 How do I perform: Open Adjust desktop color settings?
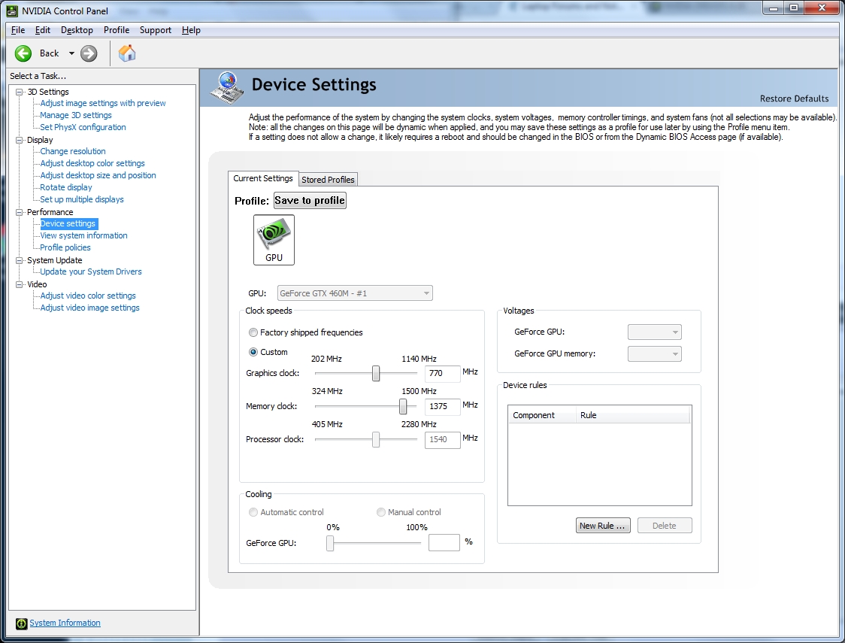[x=92, y=163]
